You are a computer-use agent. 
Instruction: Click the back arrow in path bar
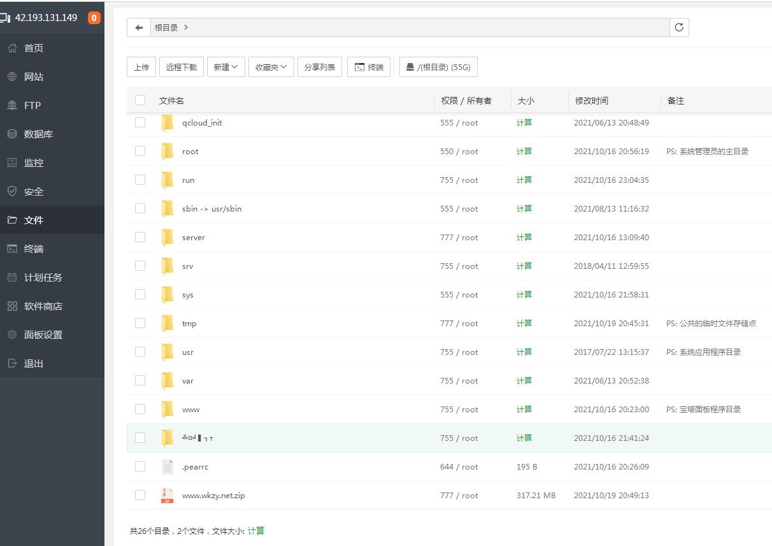139,27
